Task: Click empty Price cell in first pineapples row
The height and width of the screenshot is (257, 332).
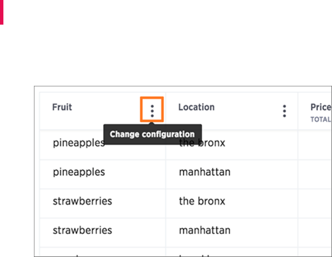Action: click(315, 145)
